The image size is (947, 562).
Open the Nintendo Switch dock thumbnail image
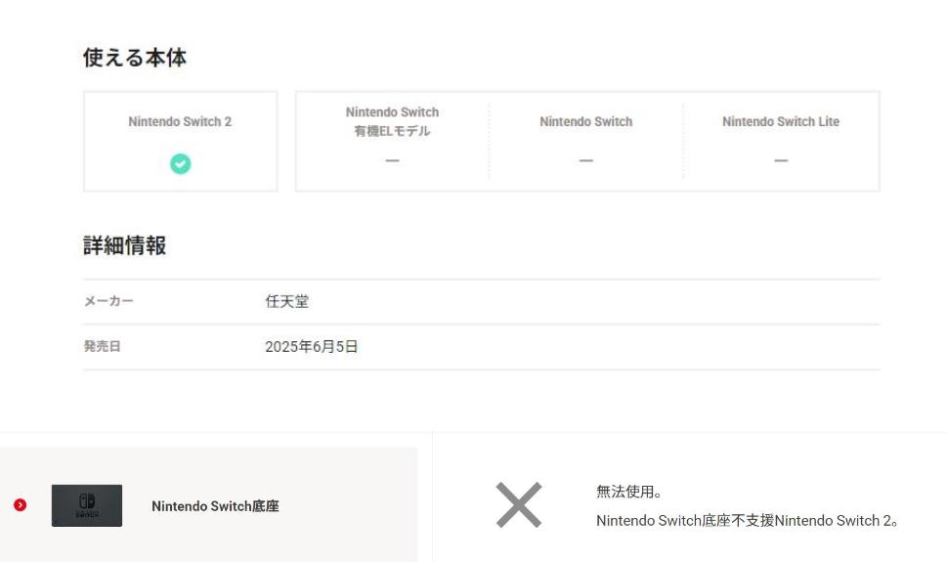click(x=87, y=505)
